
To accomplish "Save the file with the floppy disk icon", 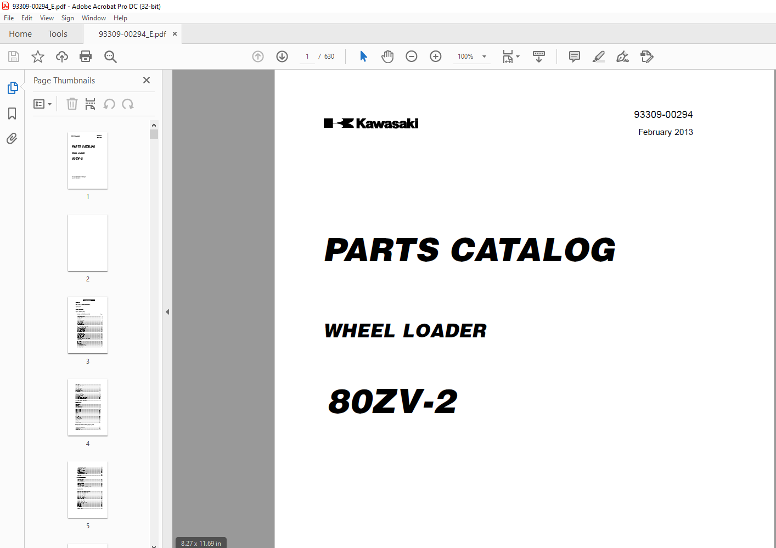I will coord(14,57).
